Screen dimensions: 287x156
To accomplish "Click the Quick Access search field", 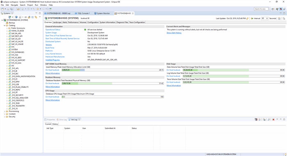I will pos(261,9).
